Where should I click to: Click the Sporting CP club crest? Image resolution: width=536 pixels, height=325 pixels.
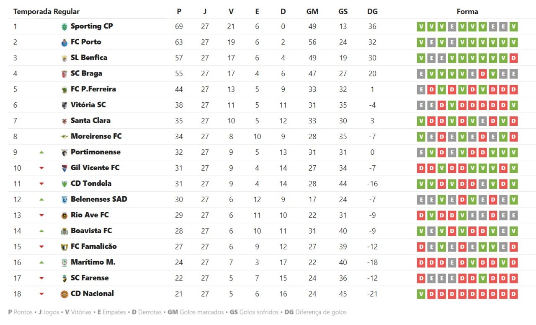[64, 27]
